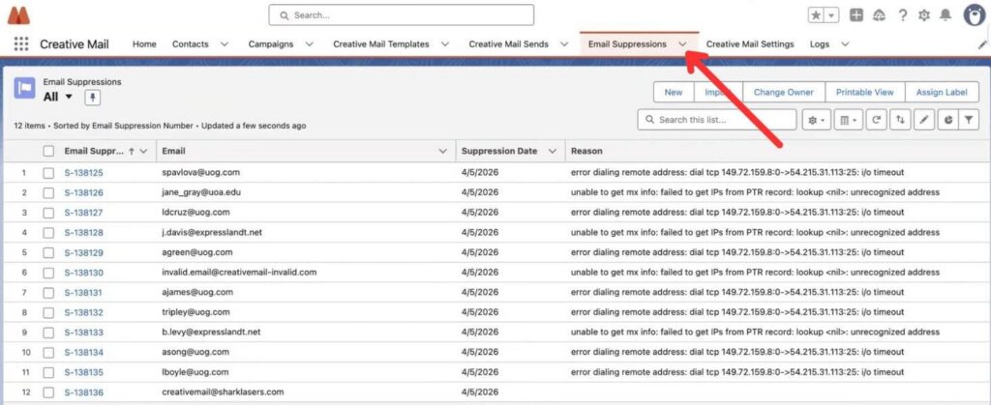Click email invalid.email@creativemail-invalid.com cell
The height and width of the screenshot is (405, 991).
coord(239,273)
